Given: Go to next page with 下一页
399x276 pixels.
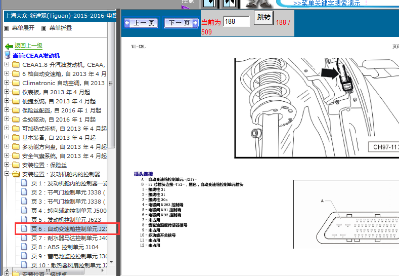Looking at the screenshot, I should pyautogui.click(x=181, y=23).
